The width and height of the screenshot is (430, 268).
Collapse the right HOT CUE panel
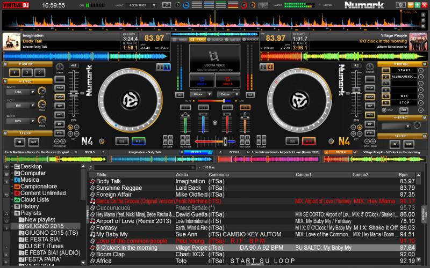pyautogui.click(x=425, y=64)
